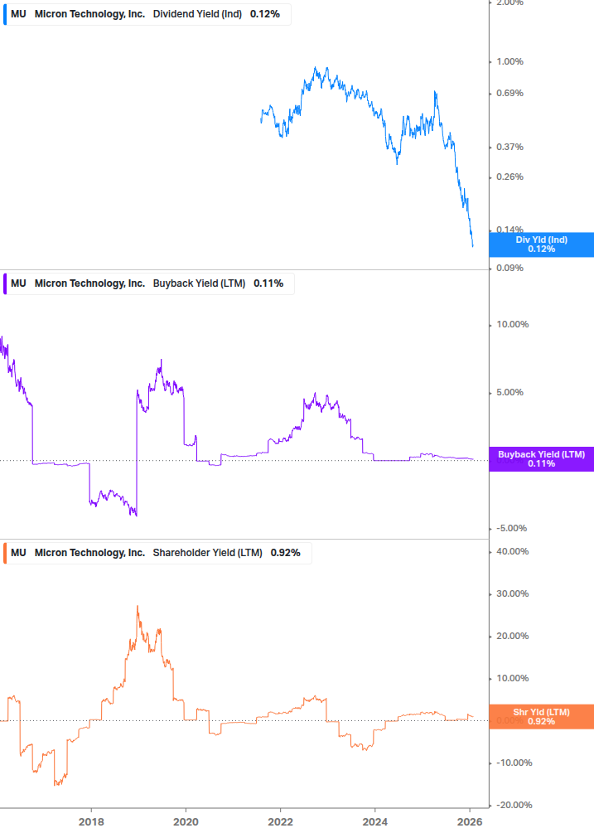Click the 2026 label on time axis

click(470, 821)
